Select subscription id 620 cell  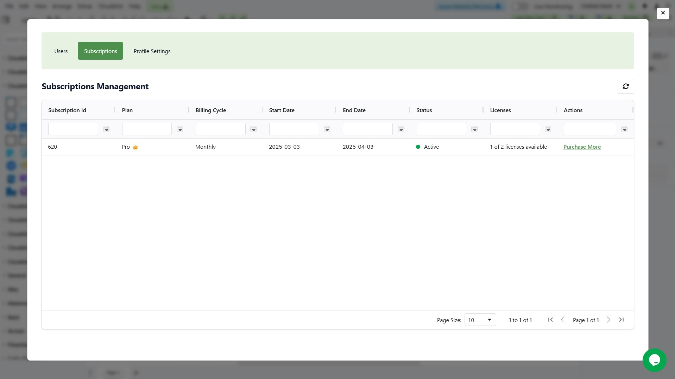pyautogui.click(x=78, y=147)
